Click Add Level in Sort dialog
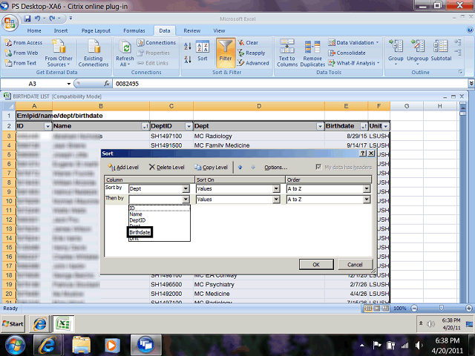The width and height of the screenshot is (475, 356). tap(124, 167)
